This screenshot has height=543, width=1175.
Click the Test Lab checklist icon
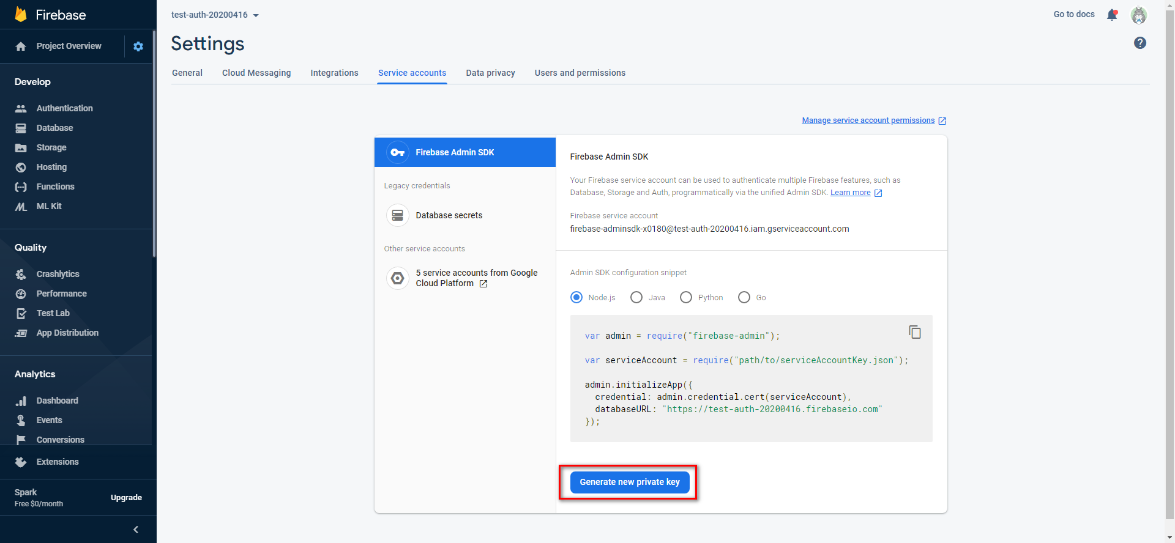tap(21, 313)
